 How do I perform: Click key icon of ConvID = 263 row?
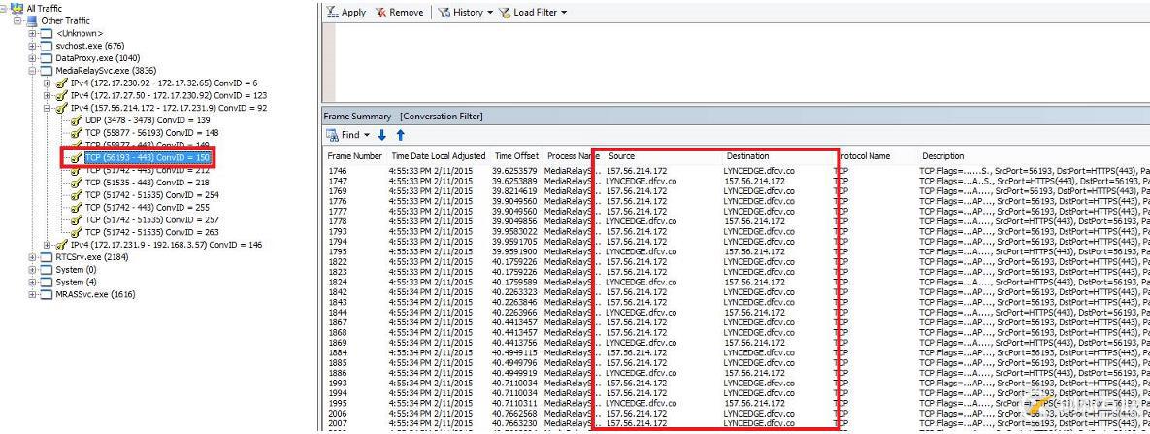tap(77, 232)
